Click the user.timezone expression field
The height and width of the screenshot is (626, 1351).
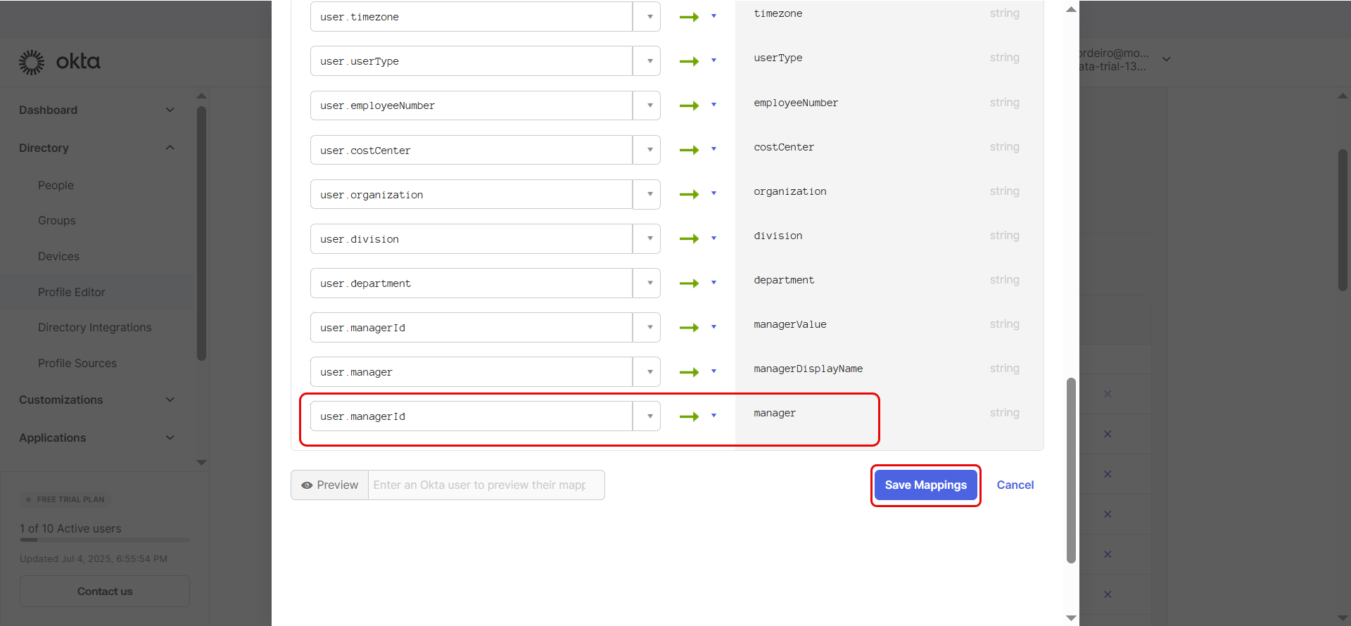(471, 16)
